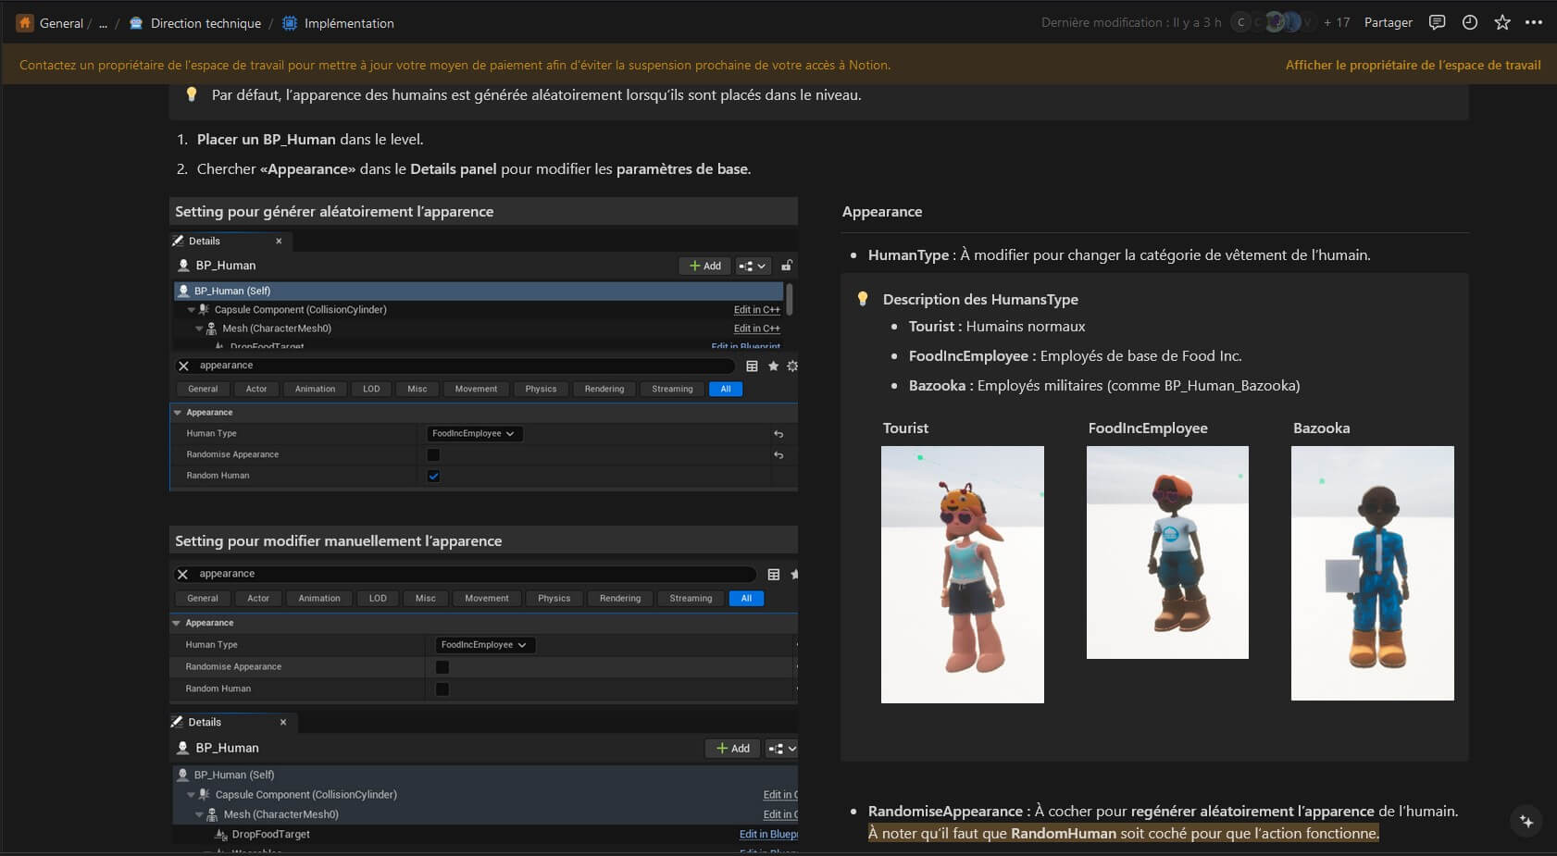Clear appearance search in random-generation panel
The width and height of the screenshot is (1557, 856).
[183, 366]
